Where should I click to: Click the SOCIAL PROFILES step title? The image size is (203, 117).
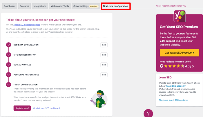click(x=22, y=65)
